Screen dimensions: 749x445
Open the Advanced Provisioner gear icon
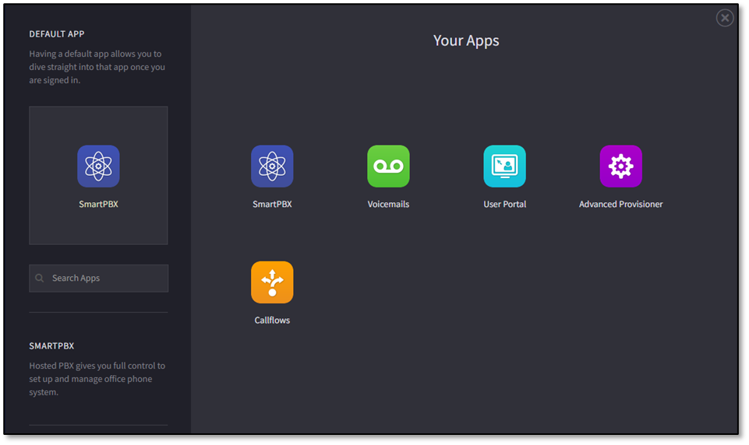620,166
